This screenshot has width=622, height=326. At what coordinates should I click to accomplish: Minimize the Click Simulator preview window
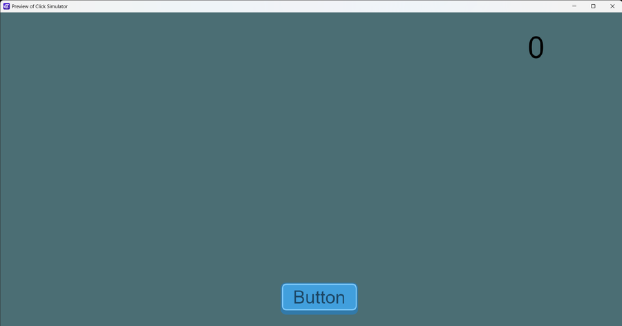pyautogui.click(x=574, y=6)
